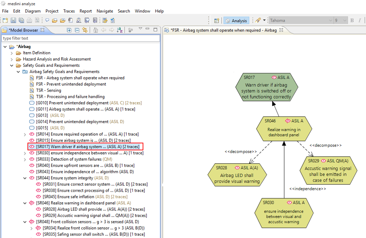
Task: Open the Navigate menu
Action: point(105,11)
